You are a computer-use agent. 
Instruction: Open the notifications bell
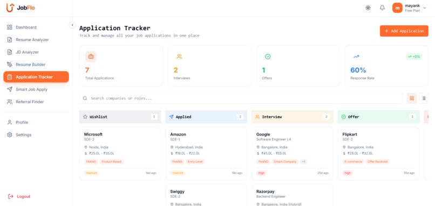click(382, 8)
